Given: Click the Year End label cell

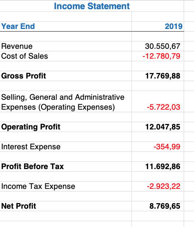Looking at the screenshot, I should 66,26.
